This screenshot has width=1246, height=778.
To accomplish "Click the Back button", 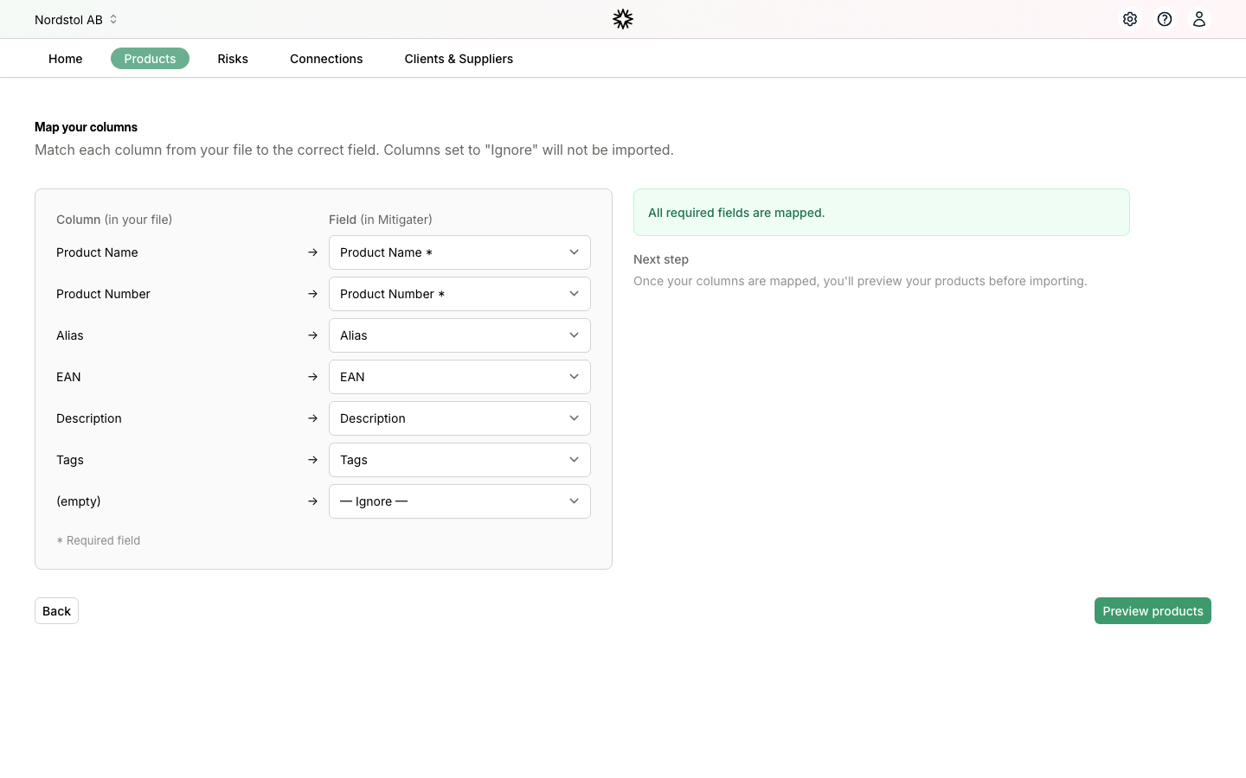I will (56, 611).
